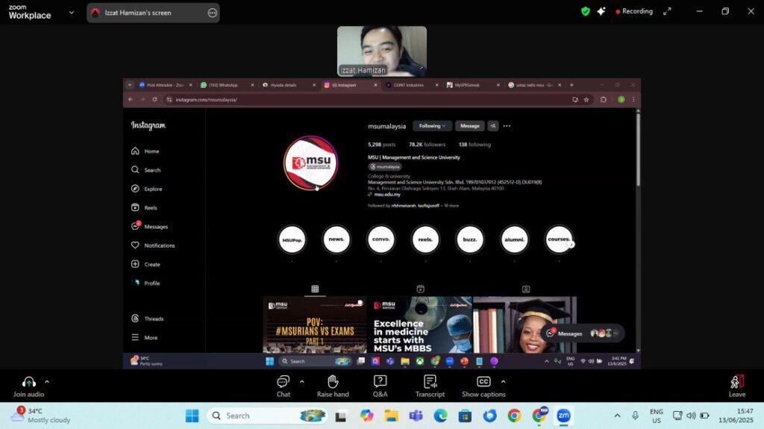The height and width of the screenshot is (429, 764).
Task: Open Windows Start menu on taskbar
Action: [x=192, y=416]
